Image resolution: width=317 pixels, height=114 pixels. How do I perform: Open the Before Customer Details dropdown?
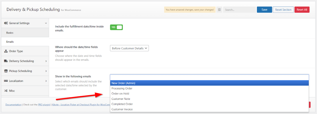(129, 48)
